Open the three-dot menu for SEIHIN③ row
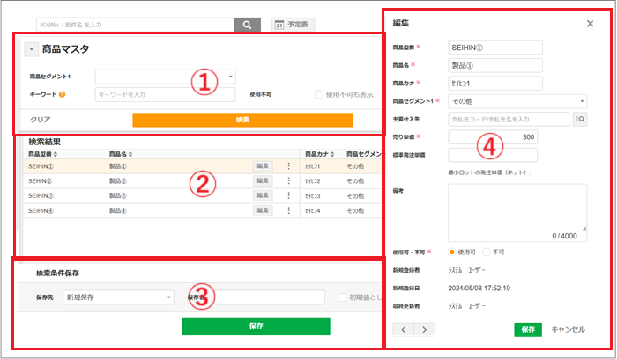Screen dimensions: 617x359 [288, 195]
